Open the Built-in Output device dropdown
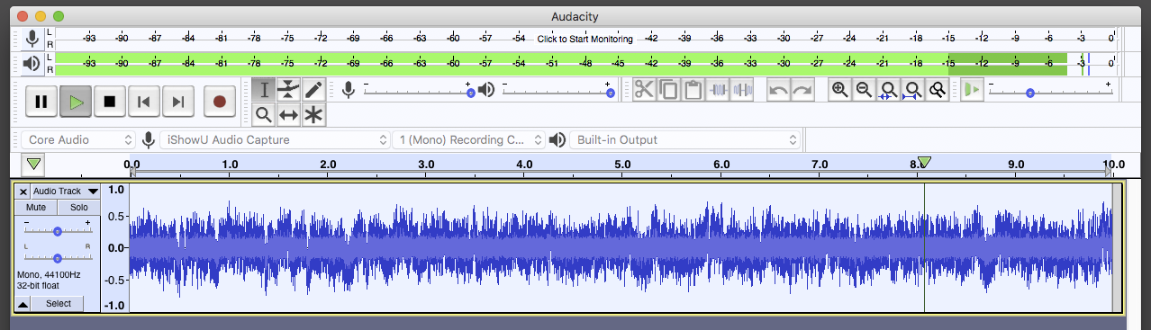Image resolution: width=1151 pixels, height=330 pixels. point(685,139)
